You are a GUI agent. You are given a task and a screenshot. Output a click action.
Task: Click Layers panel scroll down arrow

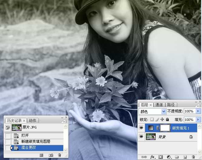pyautogui.click(x=200, y=152)
